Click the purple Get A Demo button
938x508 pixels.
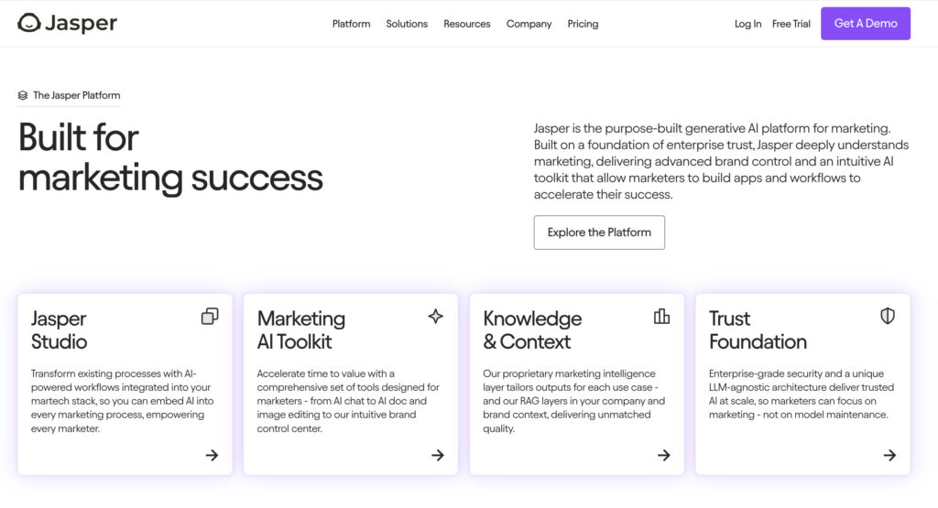(x=866, y=23)
